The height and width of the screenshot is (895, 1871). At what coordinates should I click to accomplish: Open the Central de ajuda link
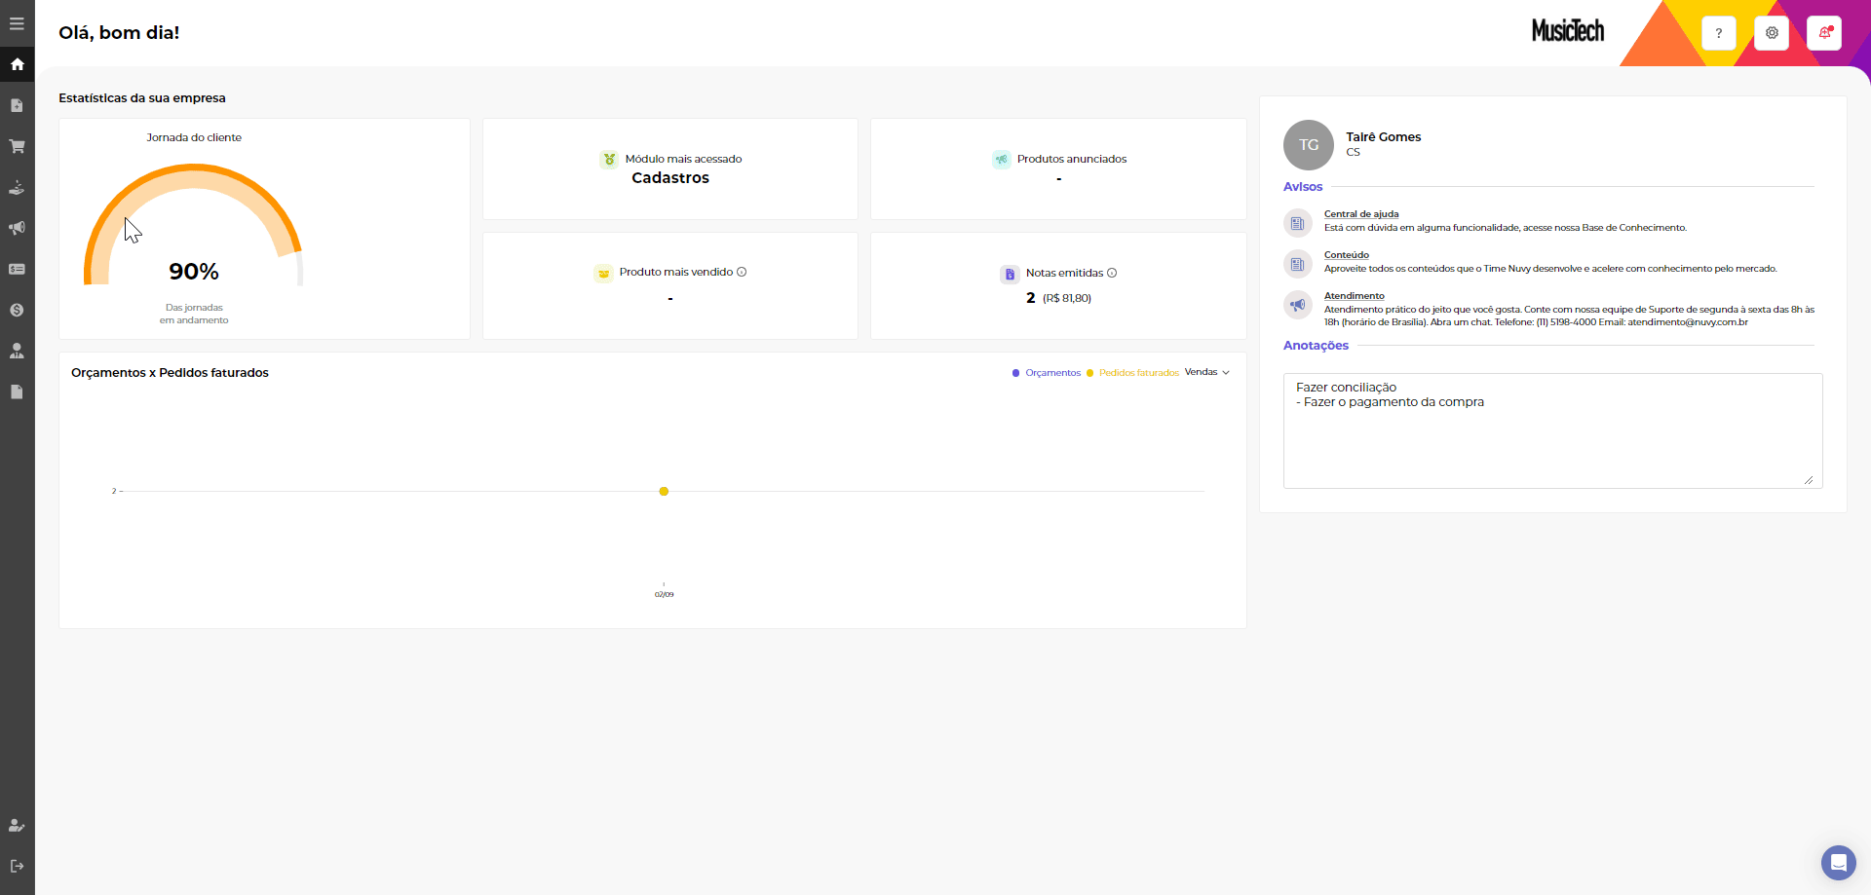point(1360,214)
